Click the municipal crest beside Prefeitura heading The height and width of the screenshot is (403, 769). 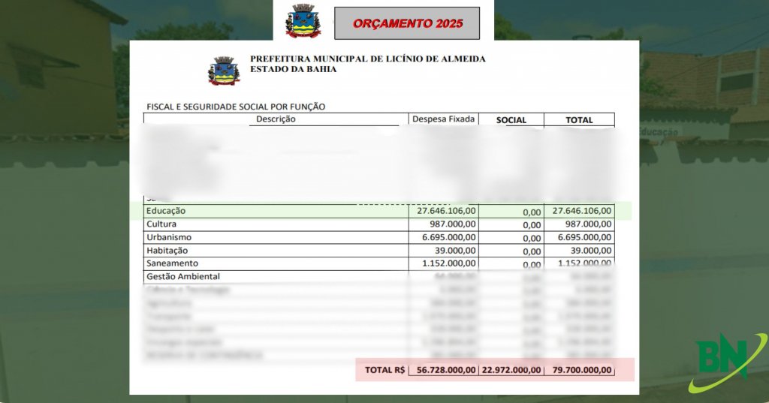click(224, 71)
